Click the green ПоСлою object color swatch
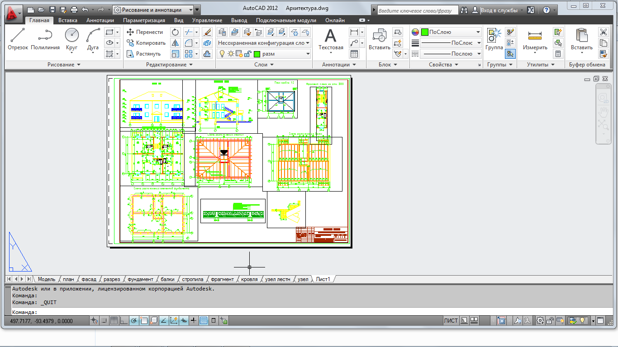The height and width of the screenshot is (347, 618). pos(424,32)
